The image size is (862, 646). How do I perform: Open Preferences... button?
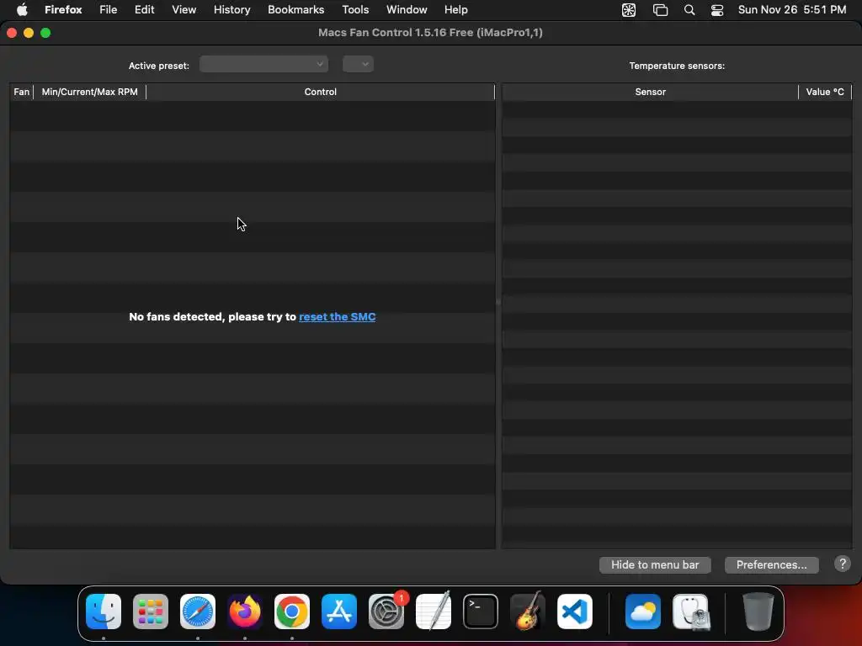tap(771, 564)
